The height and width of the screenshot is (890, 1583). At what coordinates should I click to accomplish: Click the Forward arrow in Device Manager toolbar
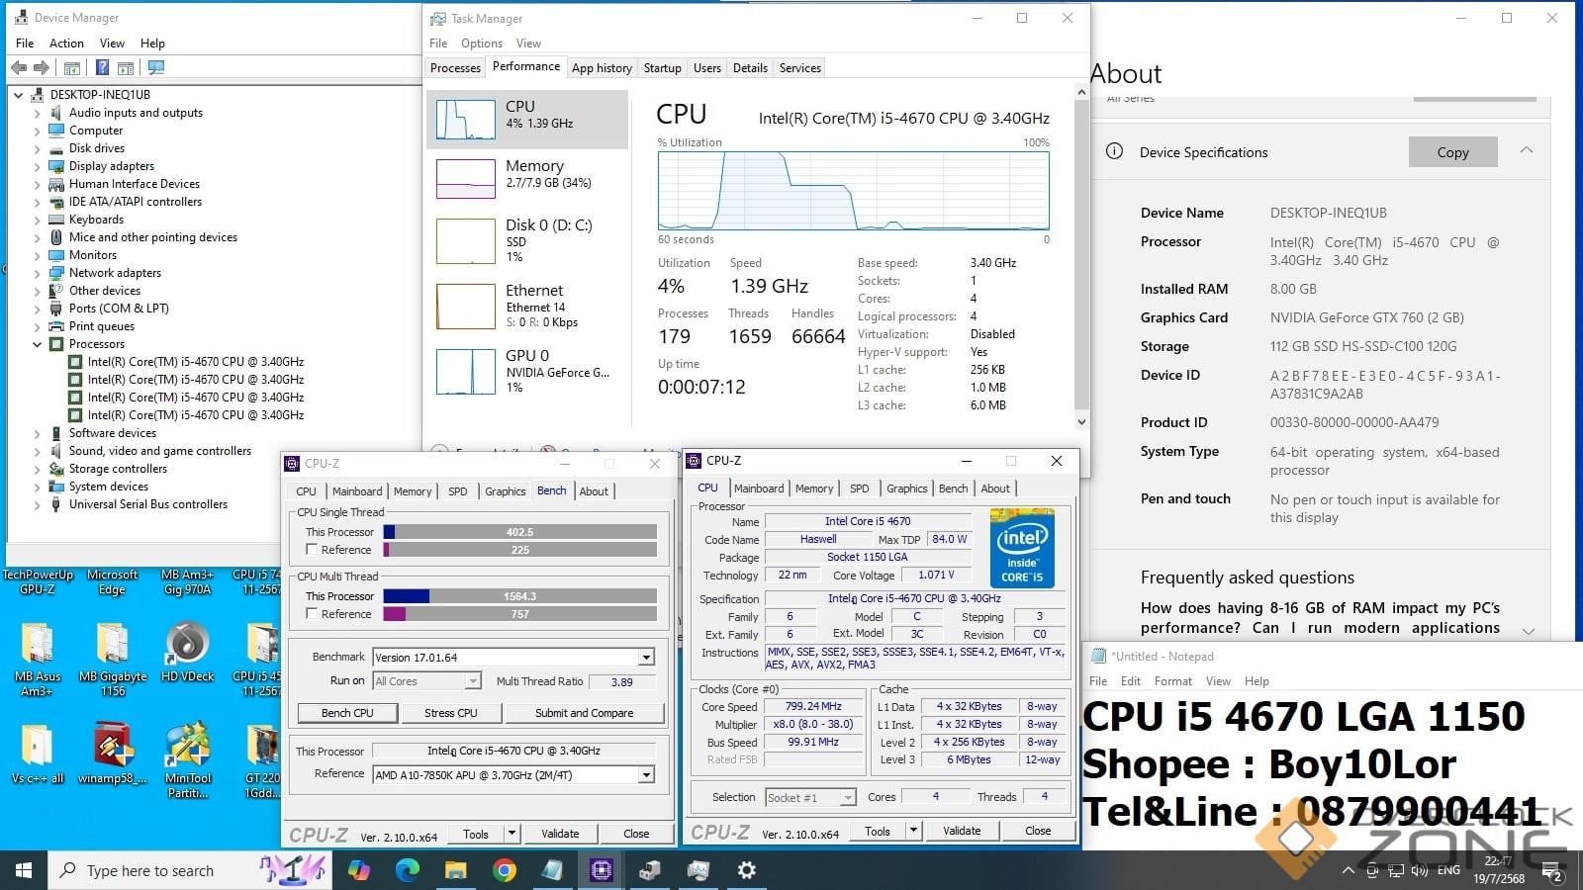42,68
